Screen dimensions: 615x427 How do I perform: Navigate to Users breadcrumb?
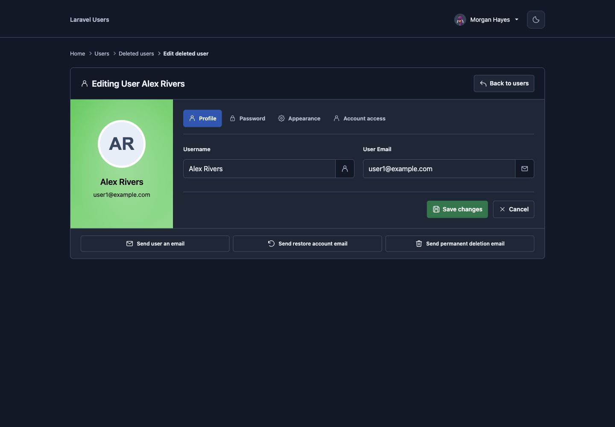click(102, 53)
